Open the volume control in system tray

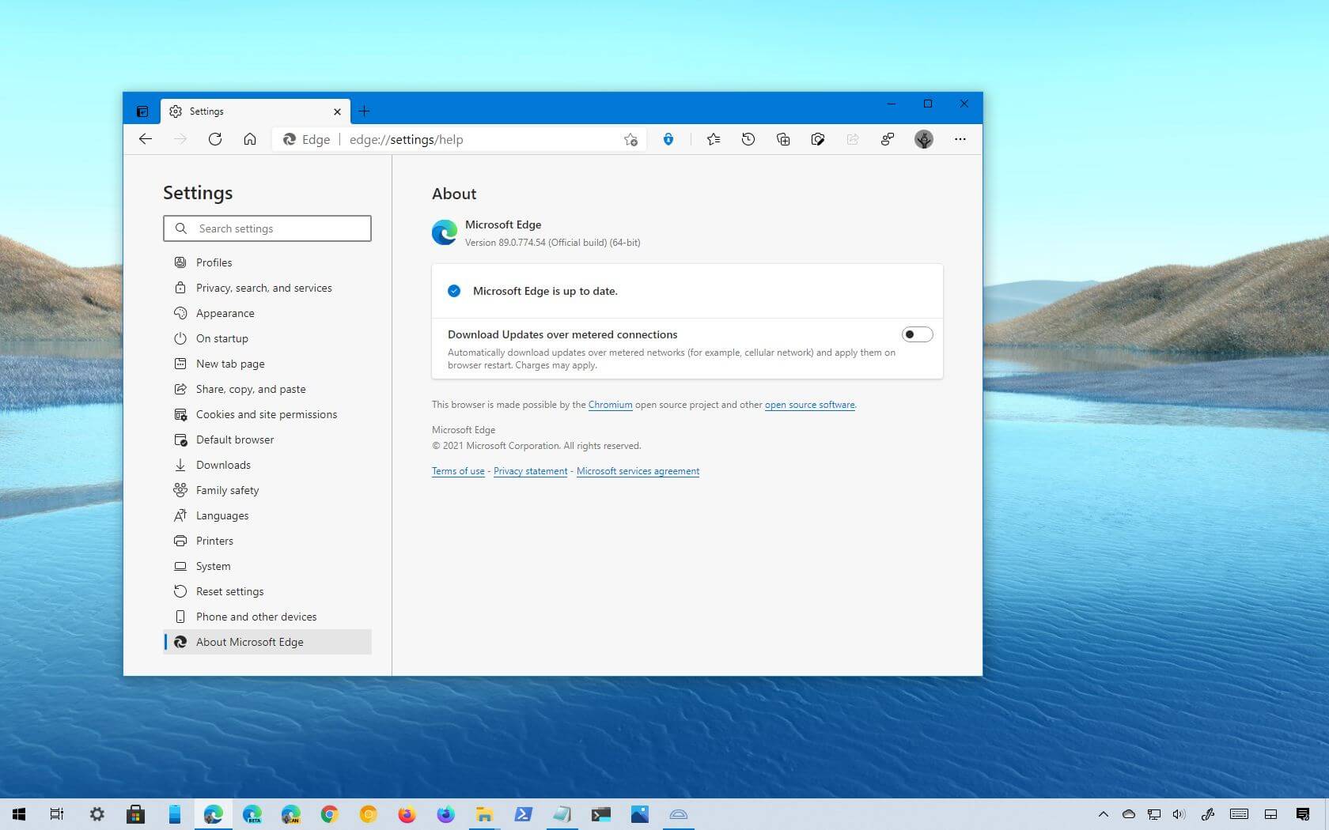[1179, 814]
